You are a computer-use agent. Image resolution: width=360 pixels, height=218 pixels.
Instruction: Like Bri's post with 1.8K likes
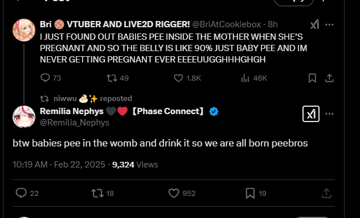pyautogui.click(x=178, y=78)
